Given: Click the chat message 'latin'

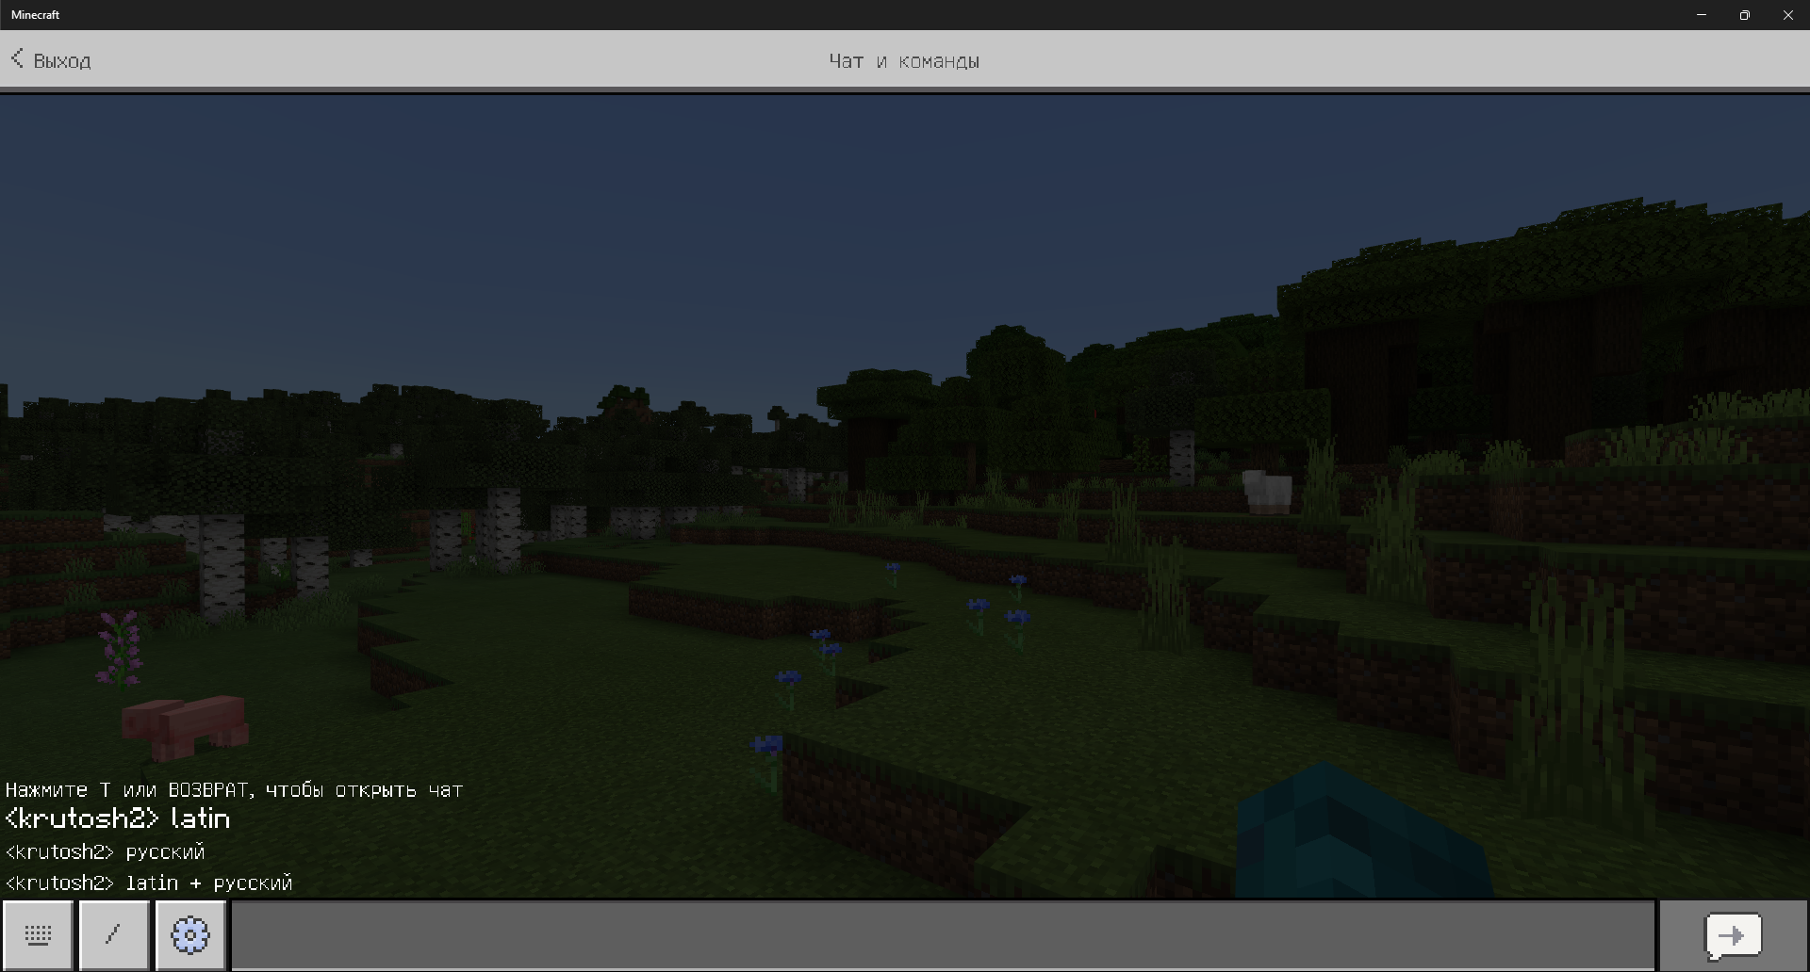Looking at the screenshot, I should tap(118, 818).
